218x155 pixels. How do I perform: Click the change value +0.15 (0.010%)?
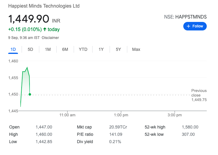(25, 29)
